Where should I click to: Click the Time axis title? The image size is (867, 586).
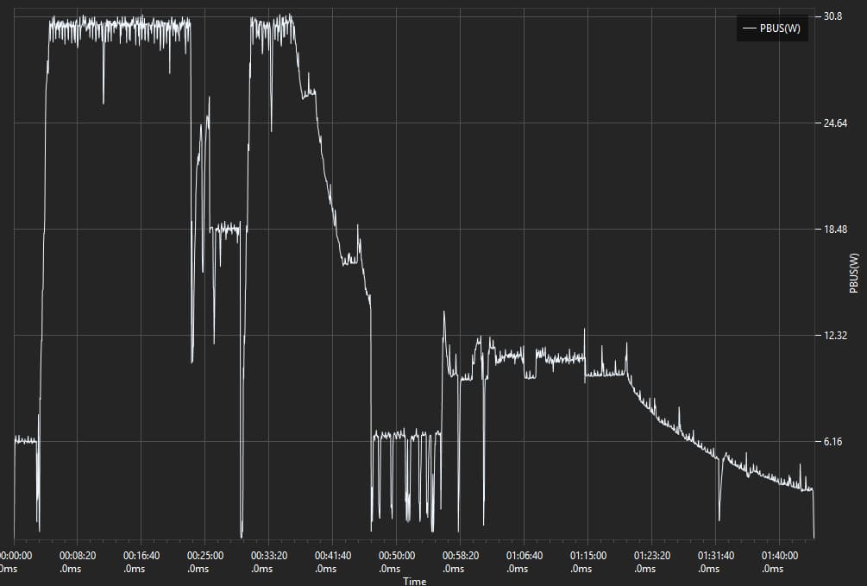414,581
